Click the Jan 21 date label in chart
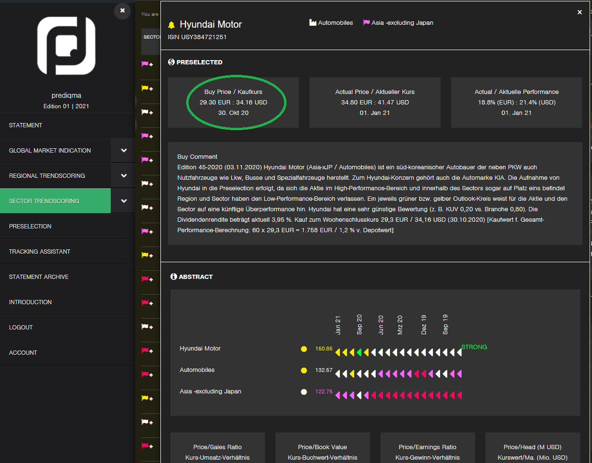This screenshot has width=592, height=463. click(x=338, y=326)
